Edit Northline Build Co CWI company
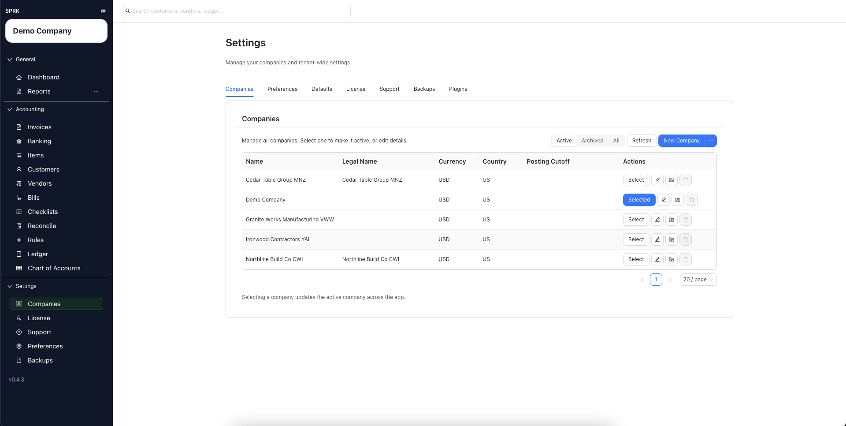 coord(657,259)
